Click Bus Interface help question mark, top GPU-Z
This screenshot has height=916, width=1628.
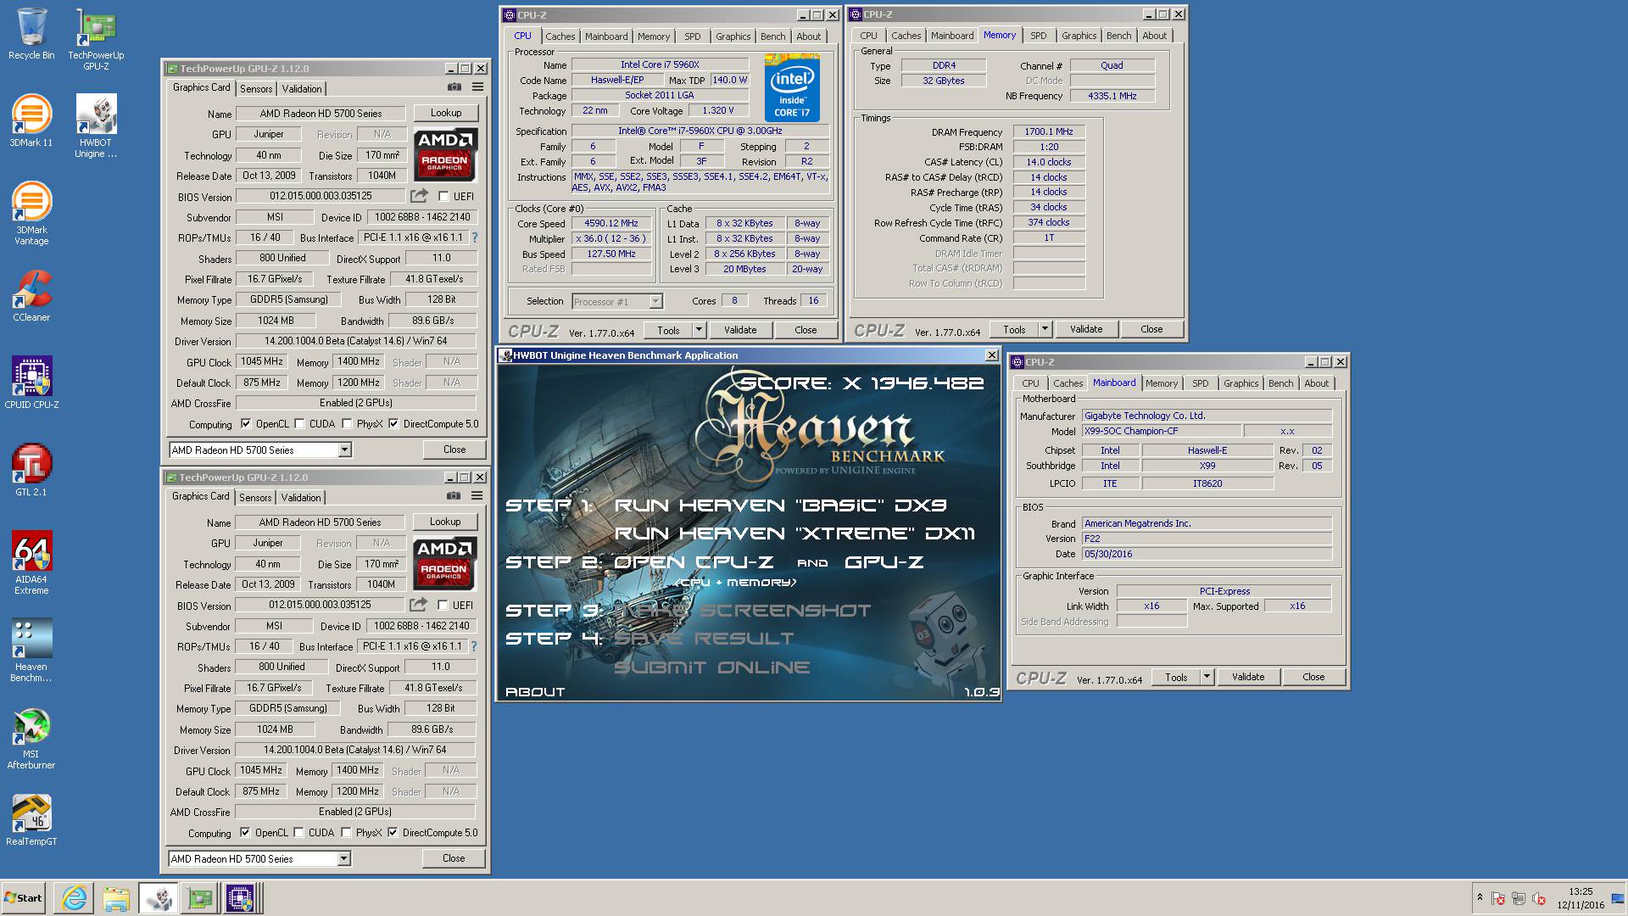pos(475,237)
